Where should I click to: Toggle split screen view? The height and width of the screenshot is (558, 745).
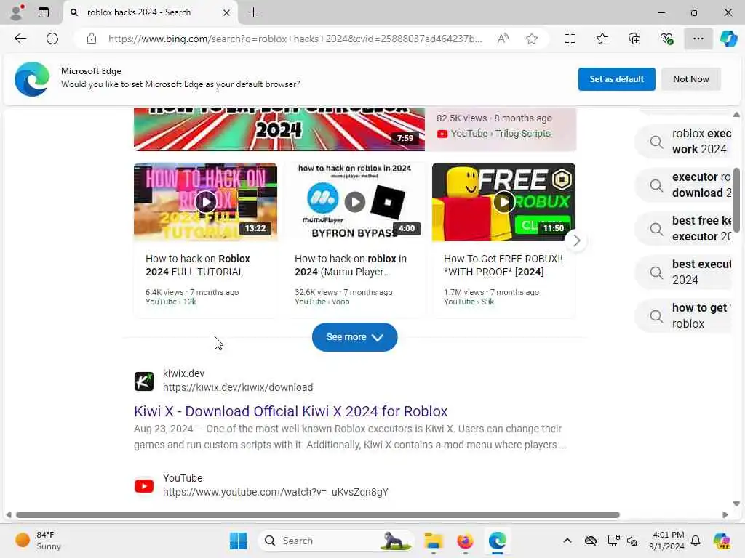coord(570,39)
